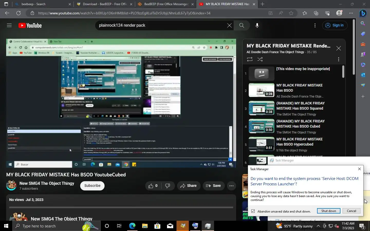The image size is (370, 231).
Task: Go to the YouTube home logo
Action: tap(30, 25)
